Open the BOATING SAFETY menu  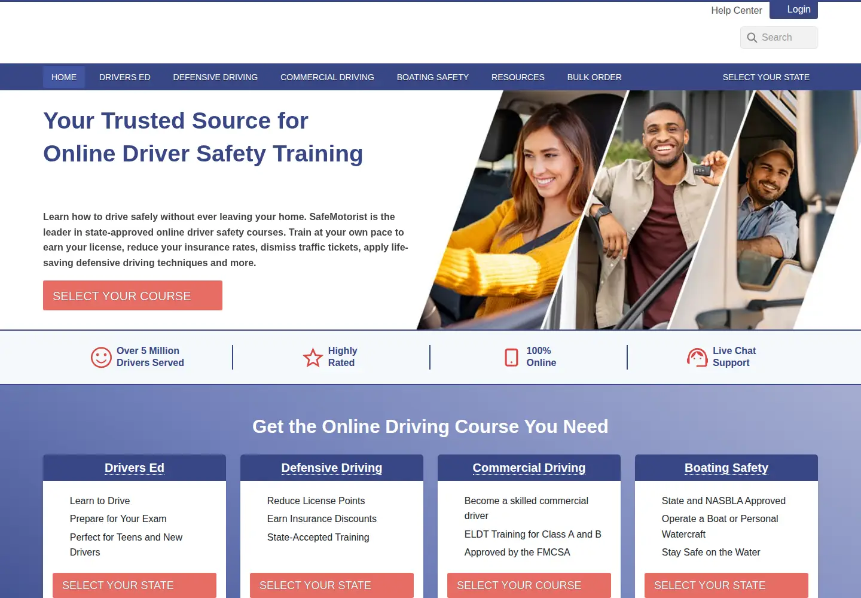click(433, 77)
